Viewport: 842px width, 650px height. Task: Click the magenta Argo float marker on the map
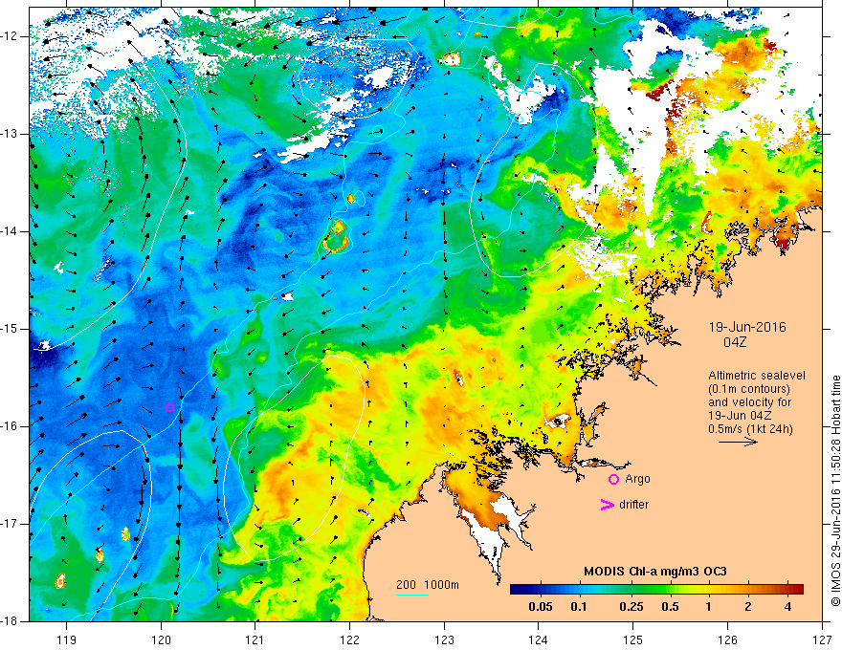point(169,407)
